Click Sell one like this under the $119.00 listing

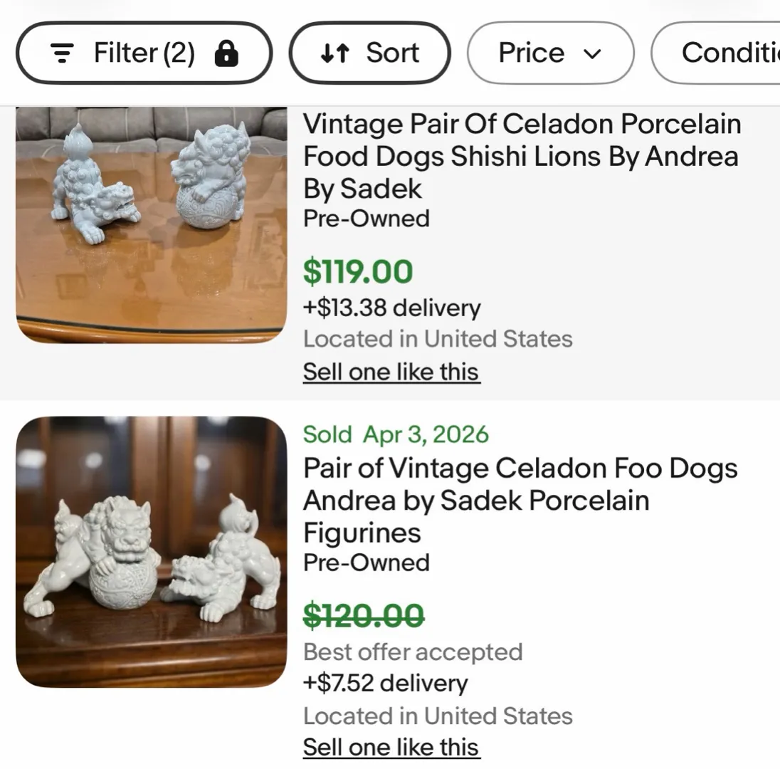(391, 372)
